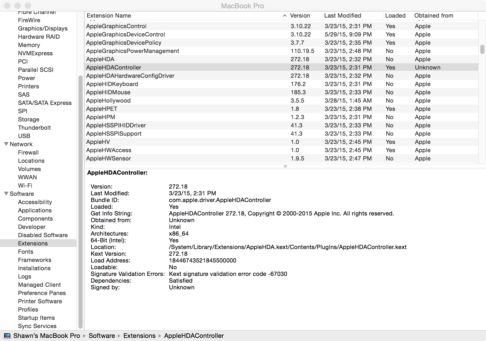
Task: Open Logs in the sidebar
Action: click(x=25, y=276)
